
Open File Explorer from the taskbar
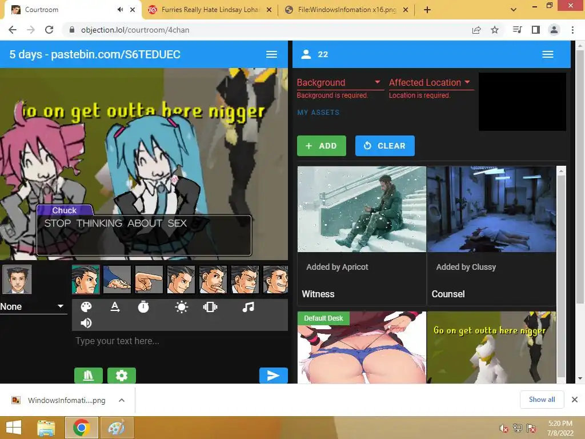pos(46,428)
